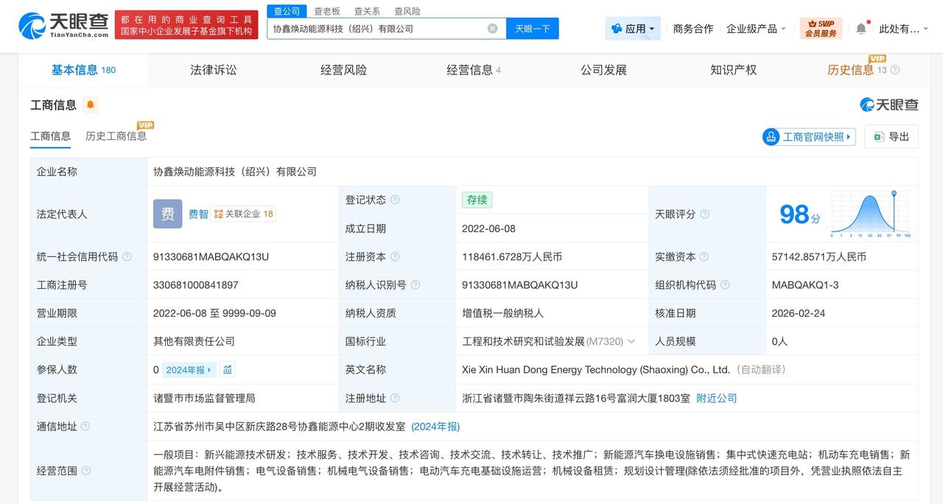The image size is (943, 504).
Task: Click the chart icon in the 参保人数 row
Action: pos(227,369)
